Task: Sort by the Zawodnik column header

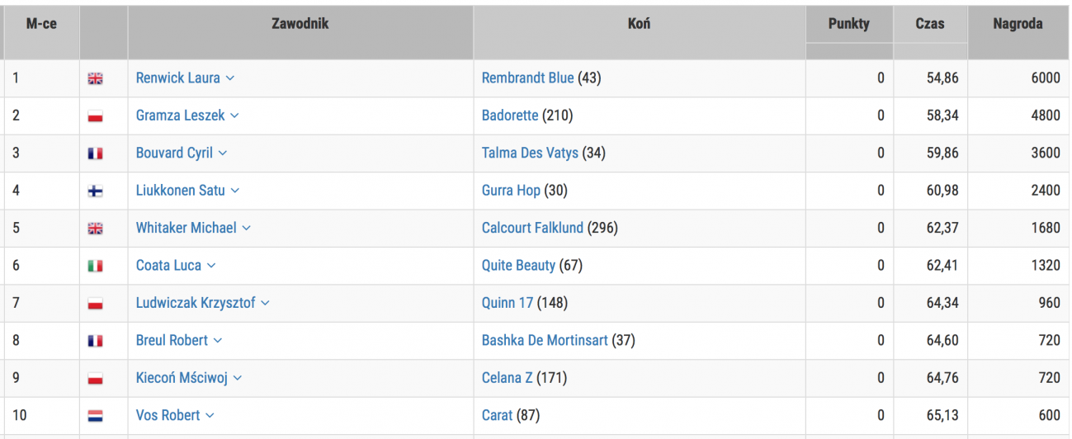Action: tap(300, 24)
